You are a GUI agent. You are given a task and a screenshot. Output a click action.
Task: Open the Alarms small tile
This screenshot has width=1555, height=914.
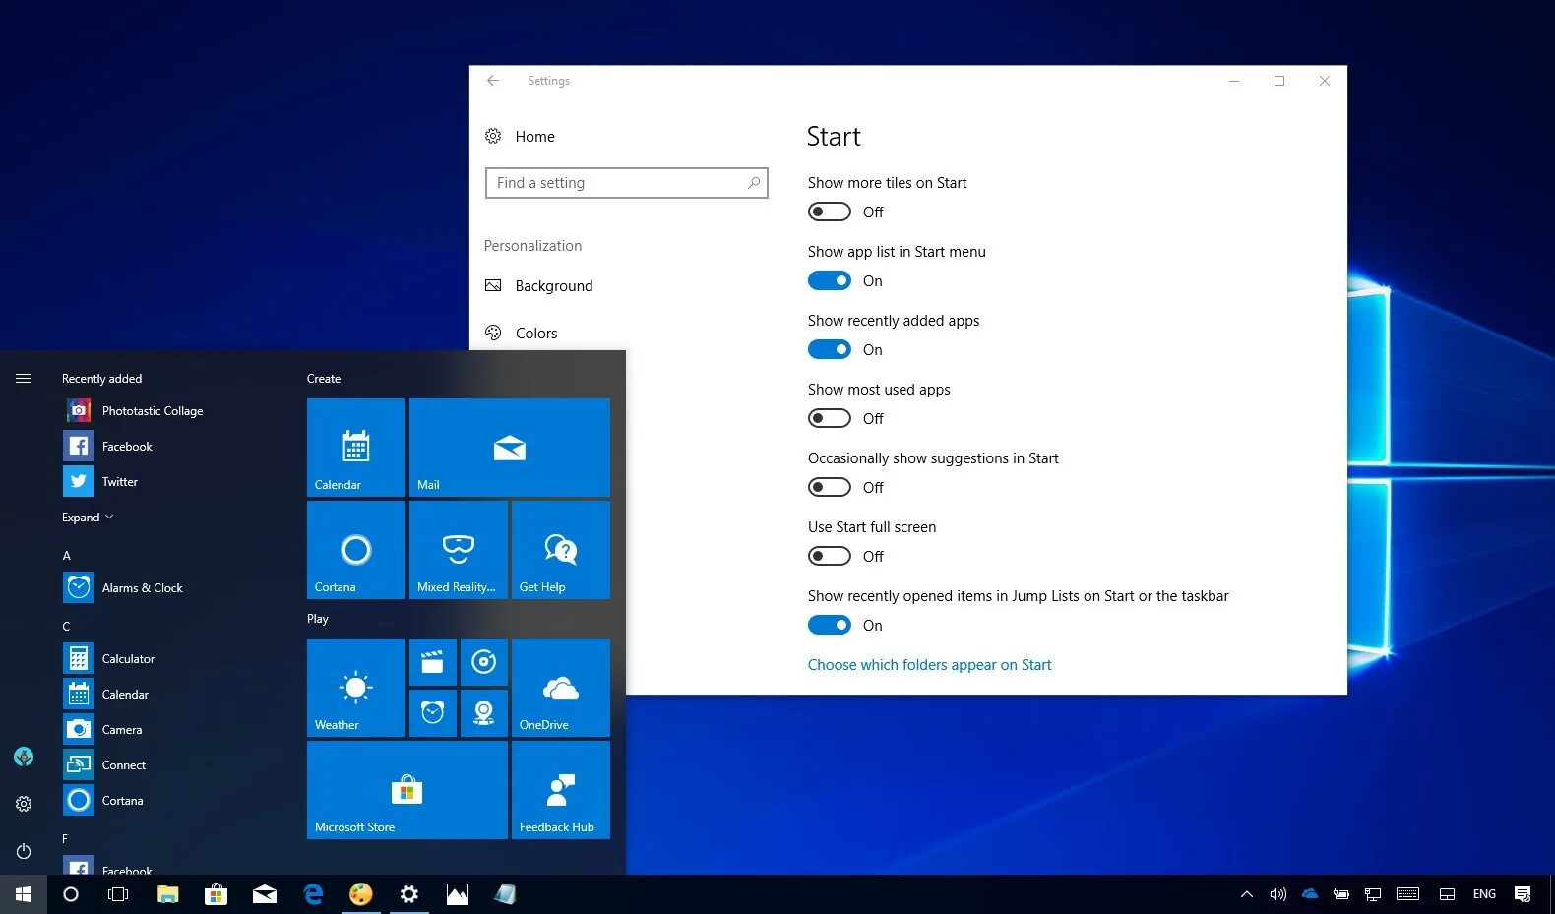(x=433, y=713)
